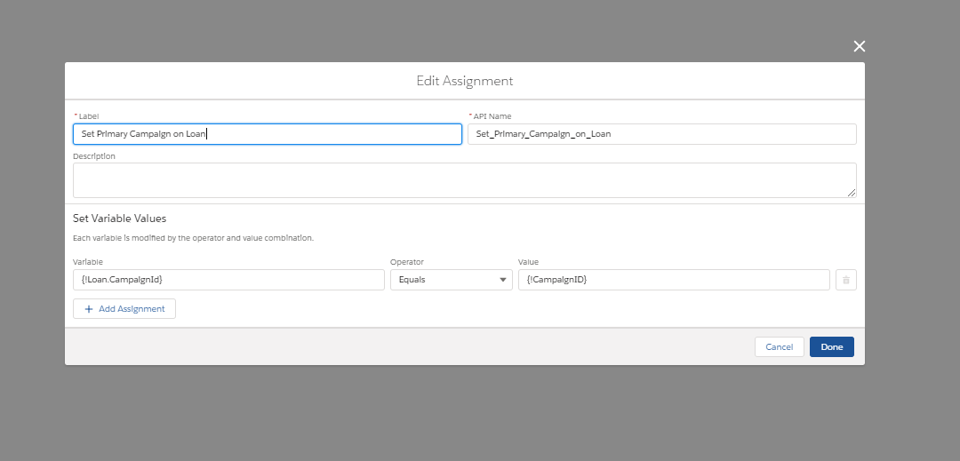
Task: Click the Description text area
Action: (462, 179)
